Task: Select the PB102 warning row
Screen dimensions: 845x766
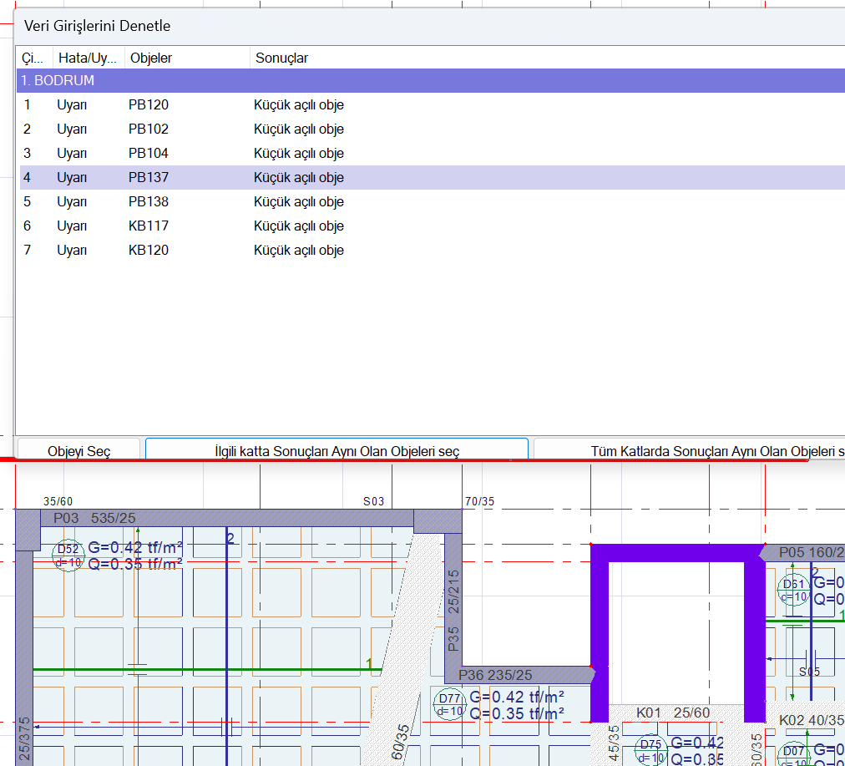Action: (148, 129)
